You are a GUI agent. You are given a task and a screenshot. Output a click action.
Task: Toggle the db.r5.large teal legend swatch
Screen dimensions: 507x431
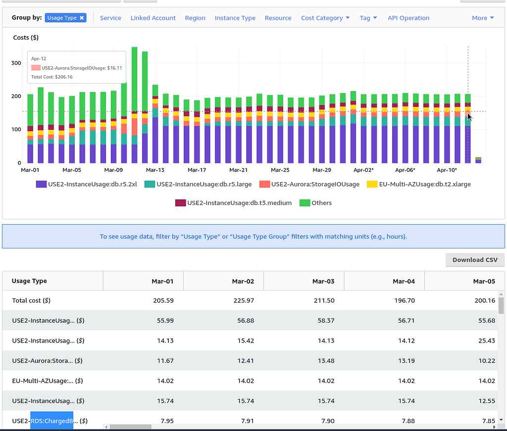pyautogui.click(x=150, y=184)
